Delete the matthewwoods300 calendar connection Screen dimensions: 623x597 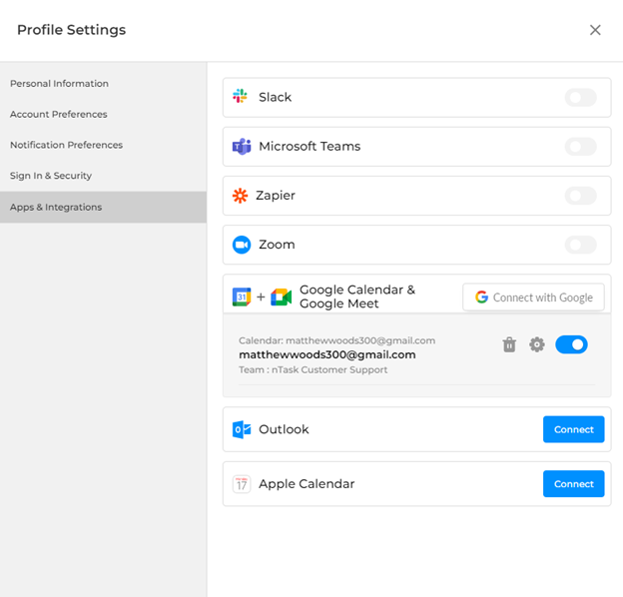coord(509,344)
